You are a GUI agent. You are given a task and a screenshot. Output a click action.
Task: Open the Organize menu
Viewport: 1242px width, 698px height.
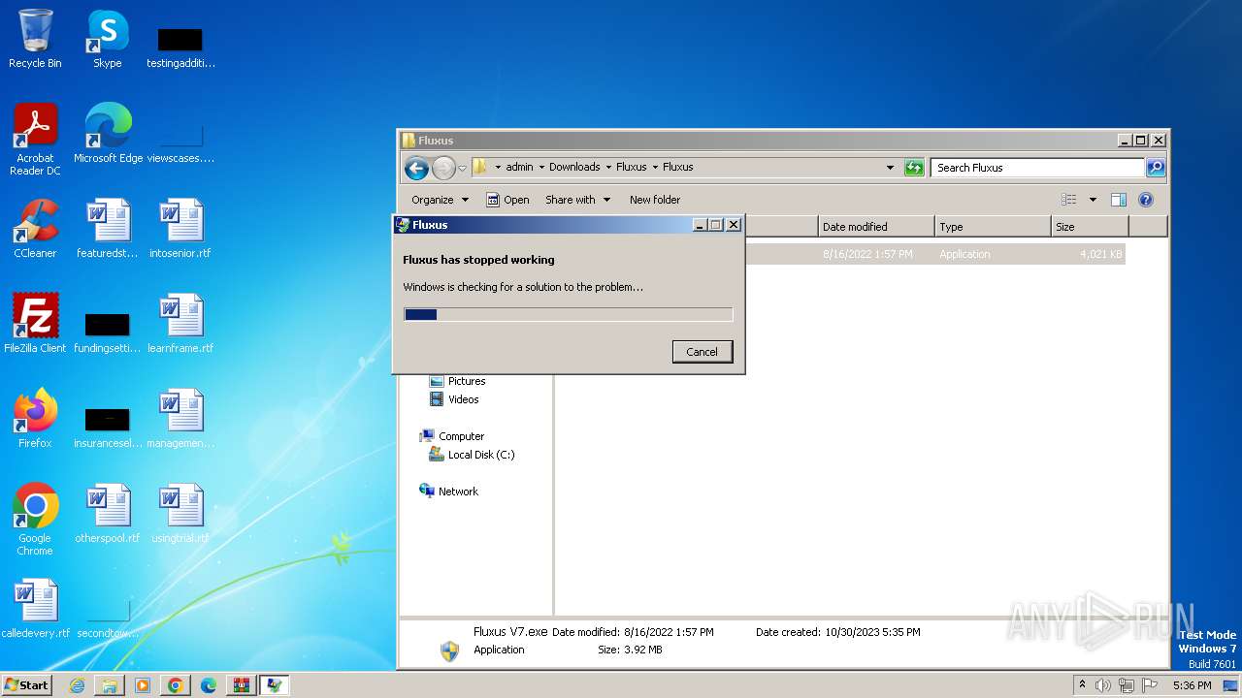440,200
